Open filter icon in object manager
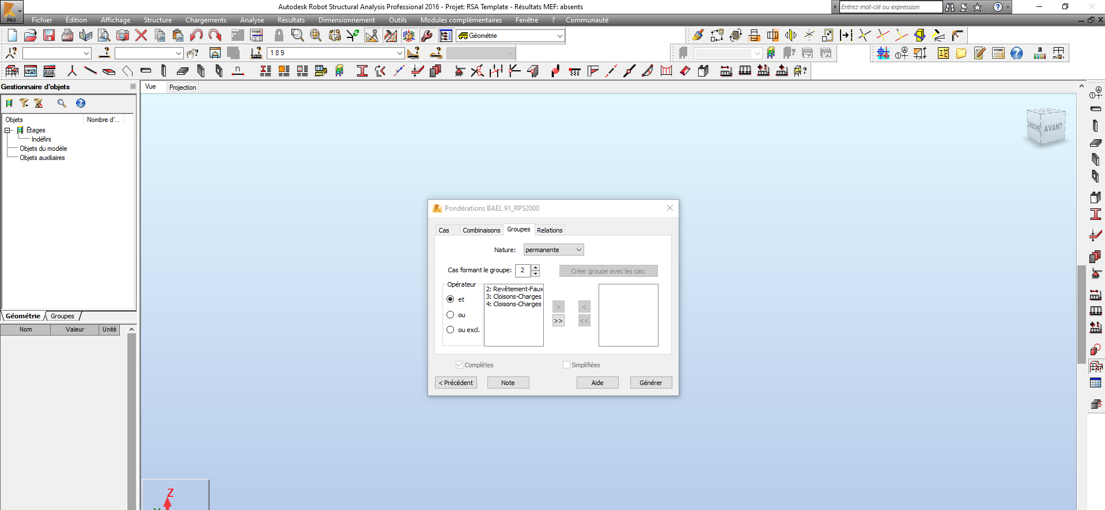The width and height of the screenshot is (1105, 510). tap(24, 103)
